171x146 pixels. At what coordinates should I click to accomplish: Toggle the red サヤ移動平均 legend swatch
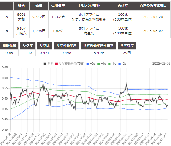pyautogui.click(x=56, y=64)
